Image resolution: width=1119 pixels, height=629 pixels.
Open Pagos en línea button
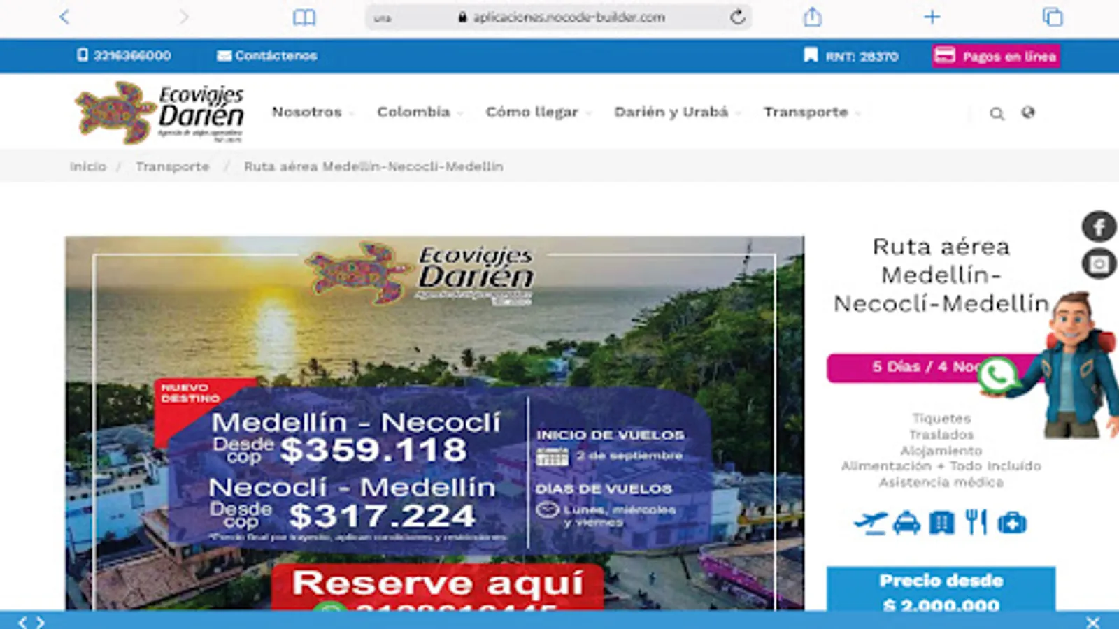996,56
